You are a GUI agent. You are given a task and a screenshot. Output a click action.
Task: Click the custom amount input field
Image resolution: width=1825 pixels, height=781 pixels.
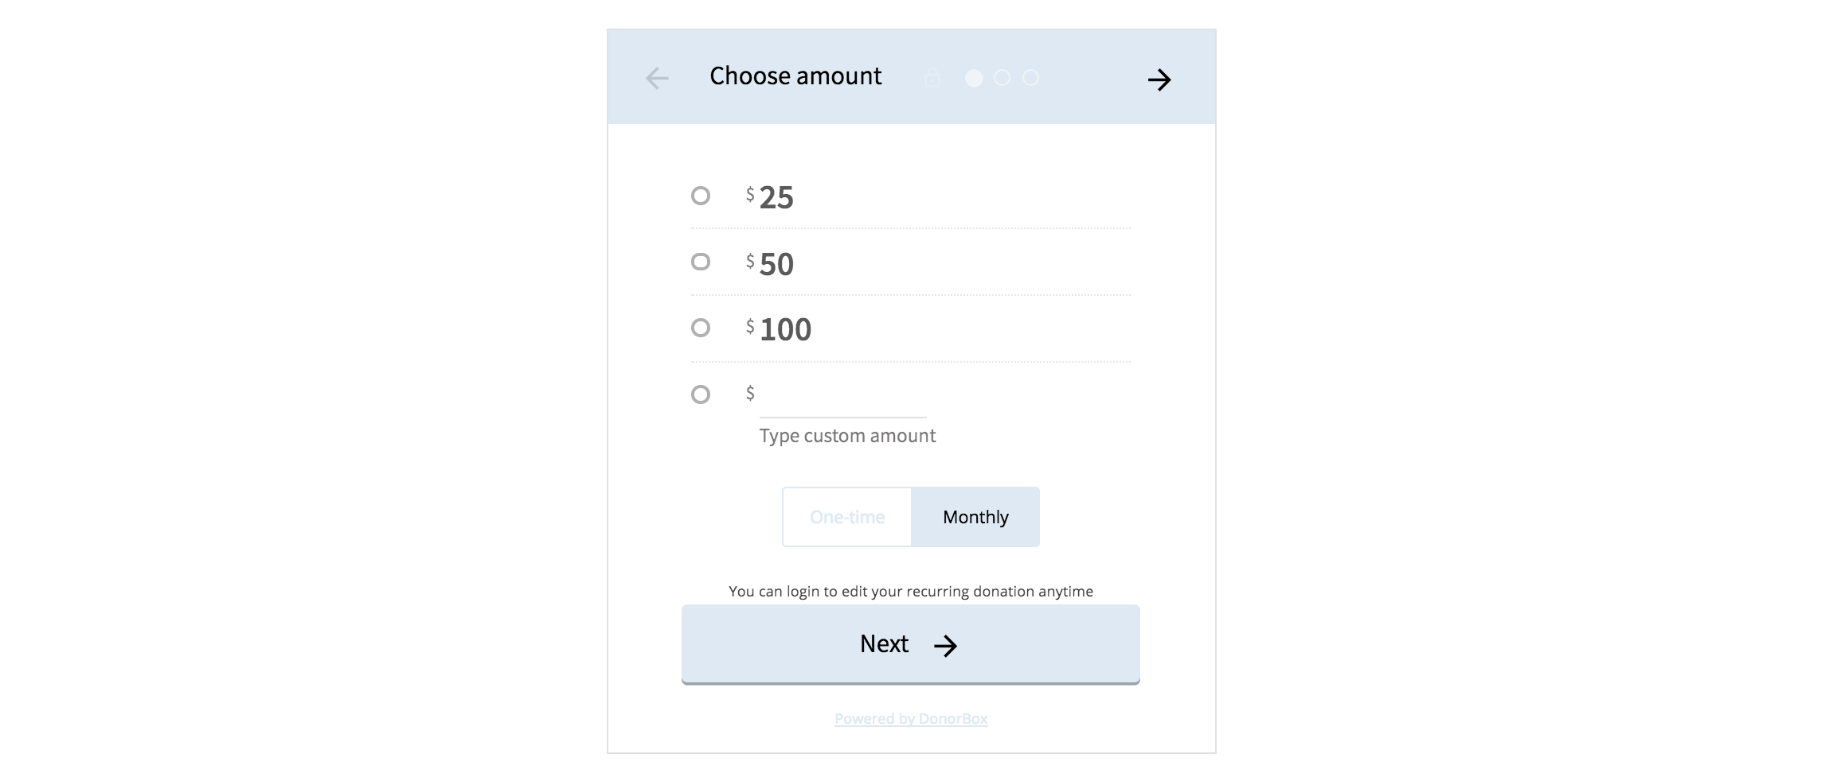click(x=843, y=398)
